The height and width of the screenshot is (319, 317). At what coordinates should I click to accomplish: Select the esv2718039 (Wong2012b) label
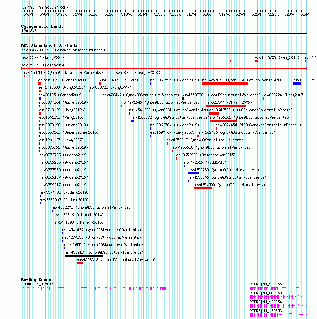click(63, 110)
